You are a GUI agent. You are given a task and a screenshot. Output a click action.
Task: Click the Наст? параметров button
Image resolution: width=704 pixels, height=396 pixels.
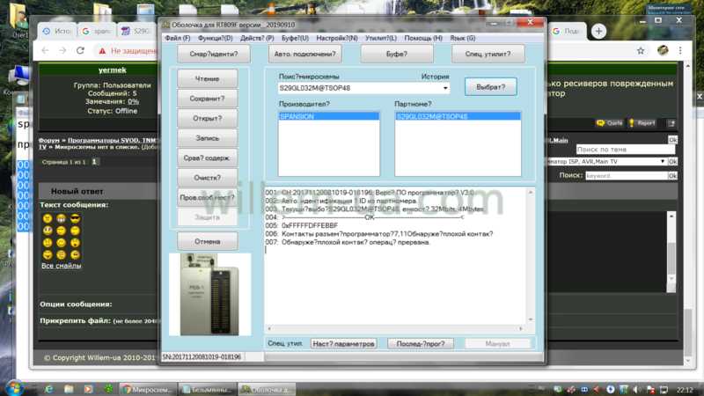(x=343, y=343)
